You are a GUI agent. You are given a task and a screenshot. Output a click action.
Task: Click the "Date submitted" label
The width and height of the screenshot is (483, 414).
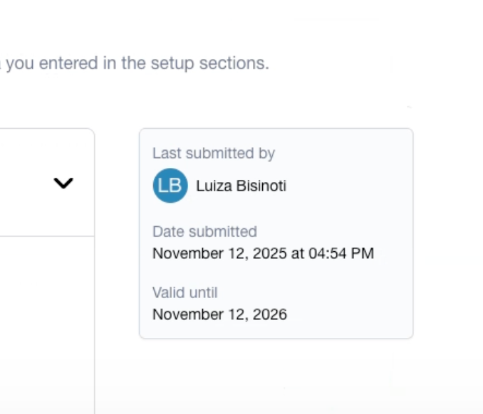(x=204, y=231)
